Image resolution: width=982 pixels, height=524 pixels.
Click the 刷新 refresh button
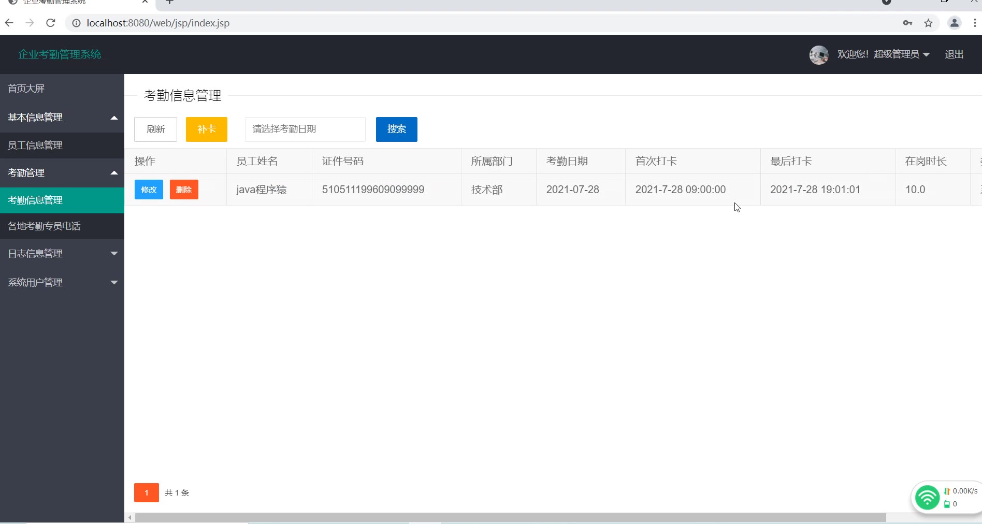155,129
